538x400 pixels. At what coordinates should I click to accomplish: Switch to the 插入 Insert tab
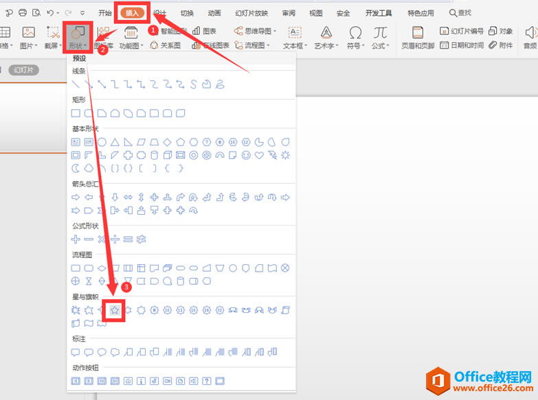click(132, 13)
